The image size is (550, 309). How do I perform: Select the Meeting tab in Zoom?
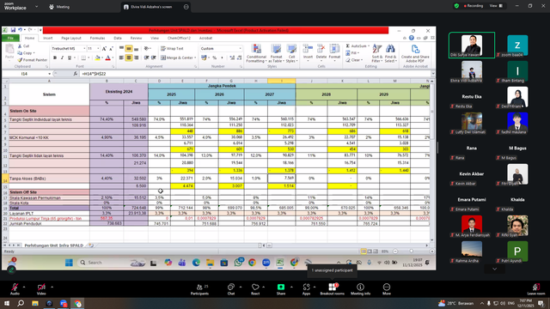pos(59,7)
